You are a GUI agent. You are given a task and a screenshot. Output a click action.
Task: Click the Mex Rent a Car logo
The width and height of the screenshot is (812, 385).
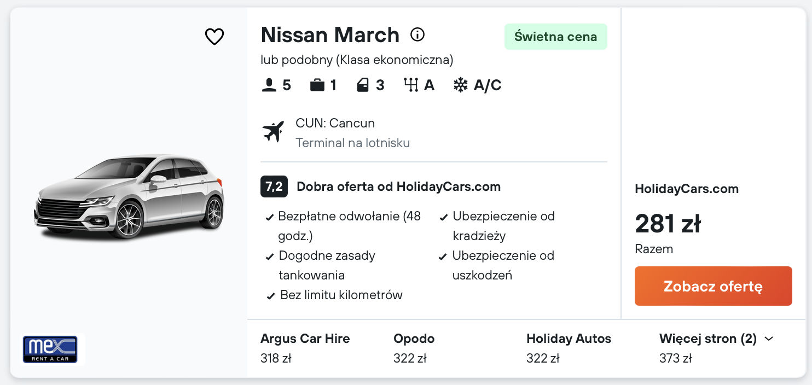click(x=50, y=349)
